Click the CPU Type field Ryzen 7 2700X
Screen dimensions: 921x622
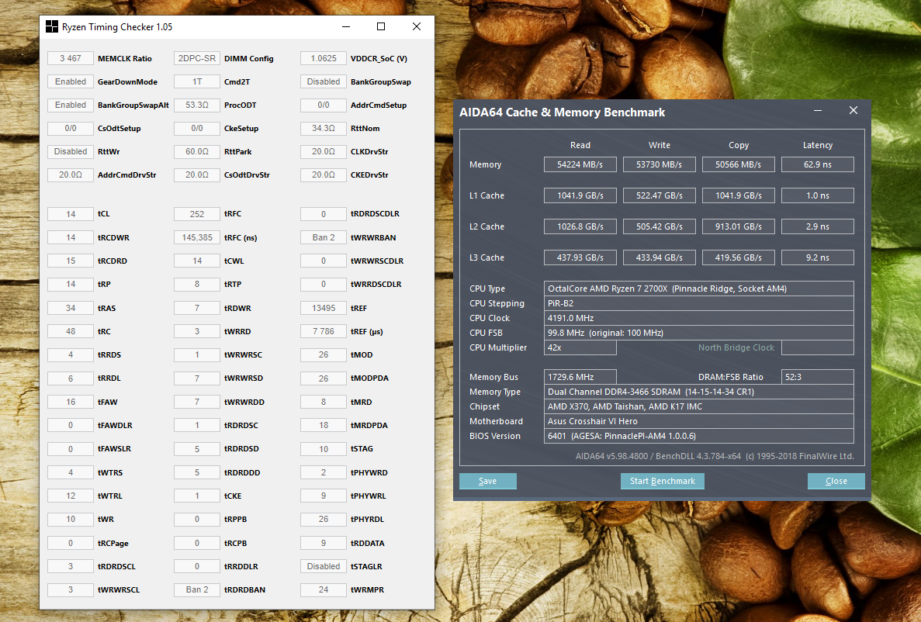[699, 289]
